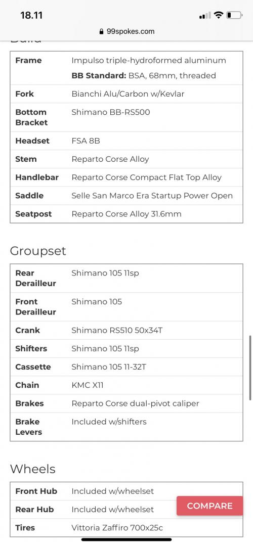
Task: Select the Wheels section heading
Action: pyautogui.click(x=33, y=469)
